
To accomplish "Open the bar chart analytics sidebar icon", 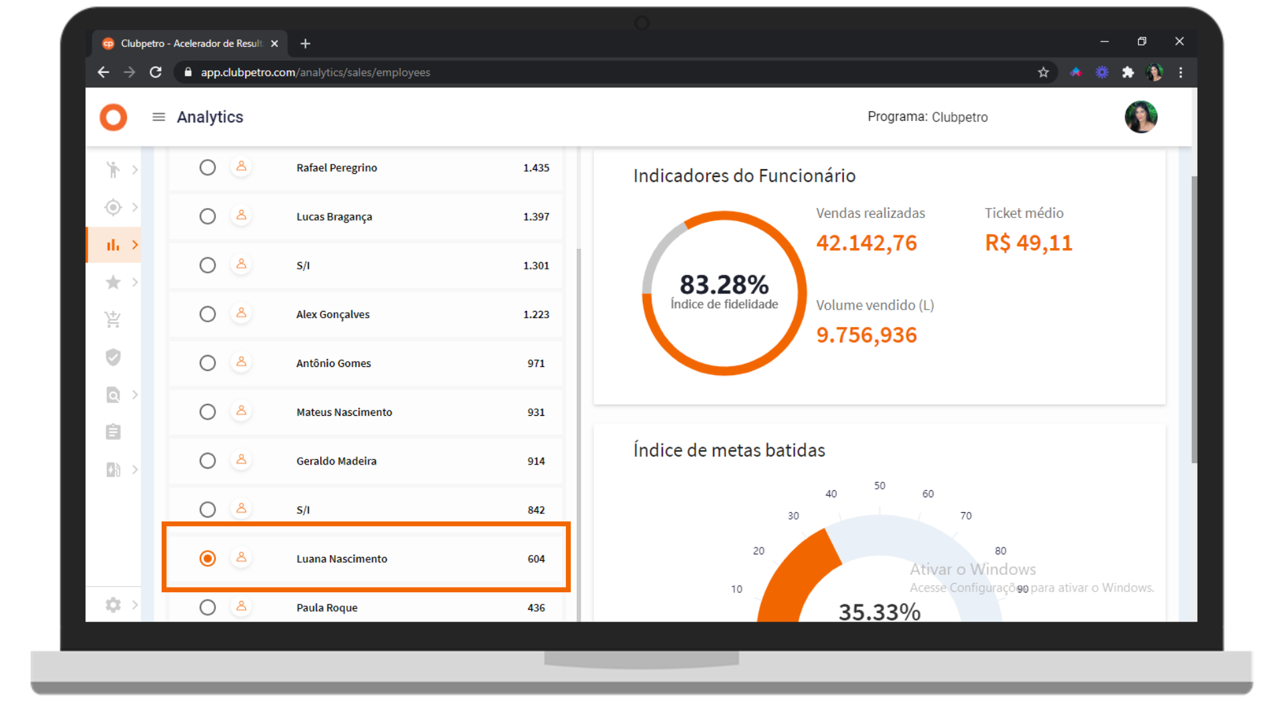I will click(113, 245).
